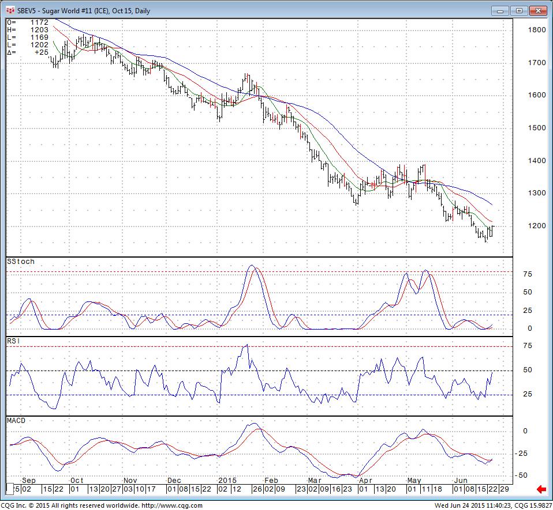Click the Jun month label on the time axis
Viewport: 553px width, 510px height.
(x=461, y=481)
